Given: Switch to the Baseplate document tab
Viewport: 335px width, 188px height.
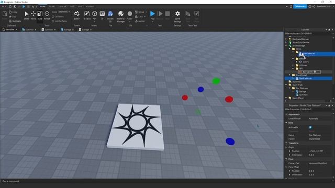Looking at the screenshot, I should (9, 30).
